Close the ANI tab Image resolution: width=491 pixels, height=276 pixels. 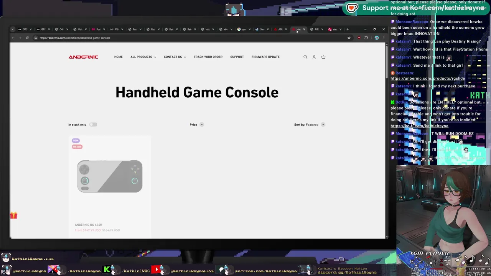(x=286, y=29)
